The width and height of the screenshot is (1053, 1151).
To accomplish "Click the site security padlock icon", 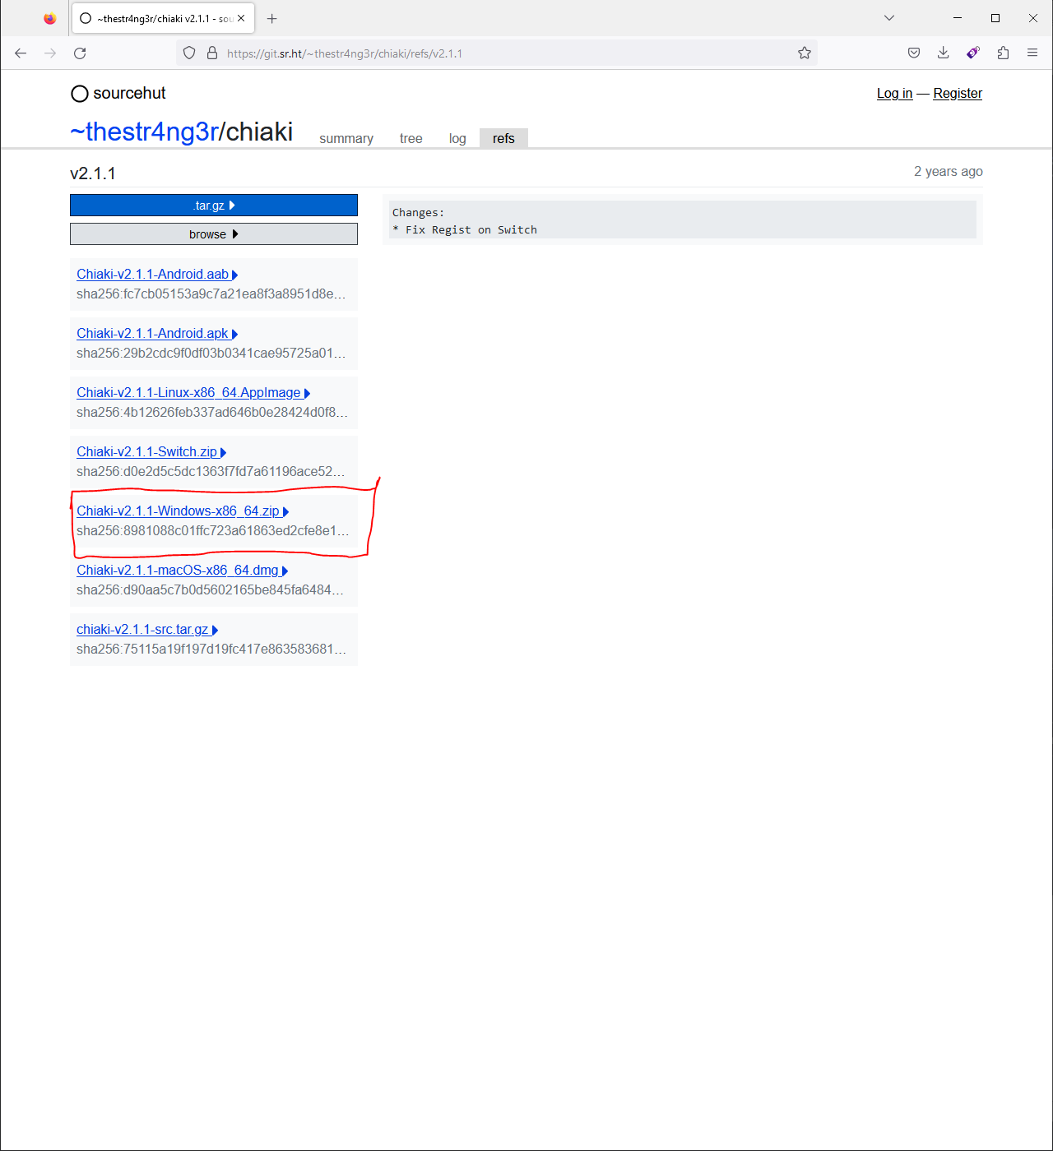I will 212,53.
